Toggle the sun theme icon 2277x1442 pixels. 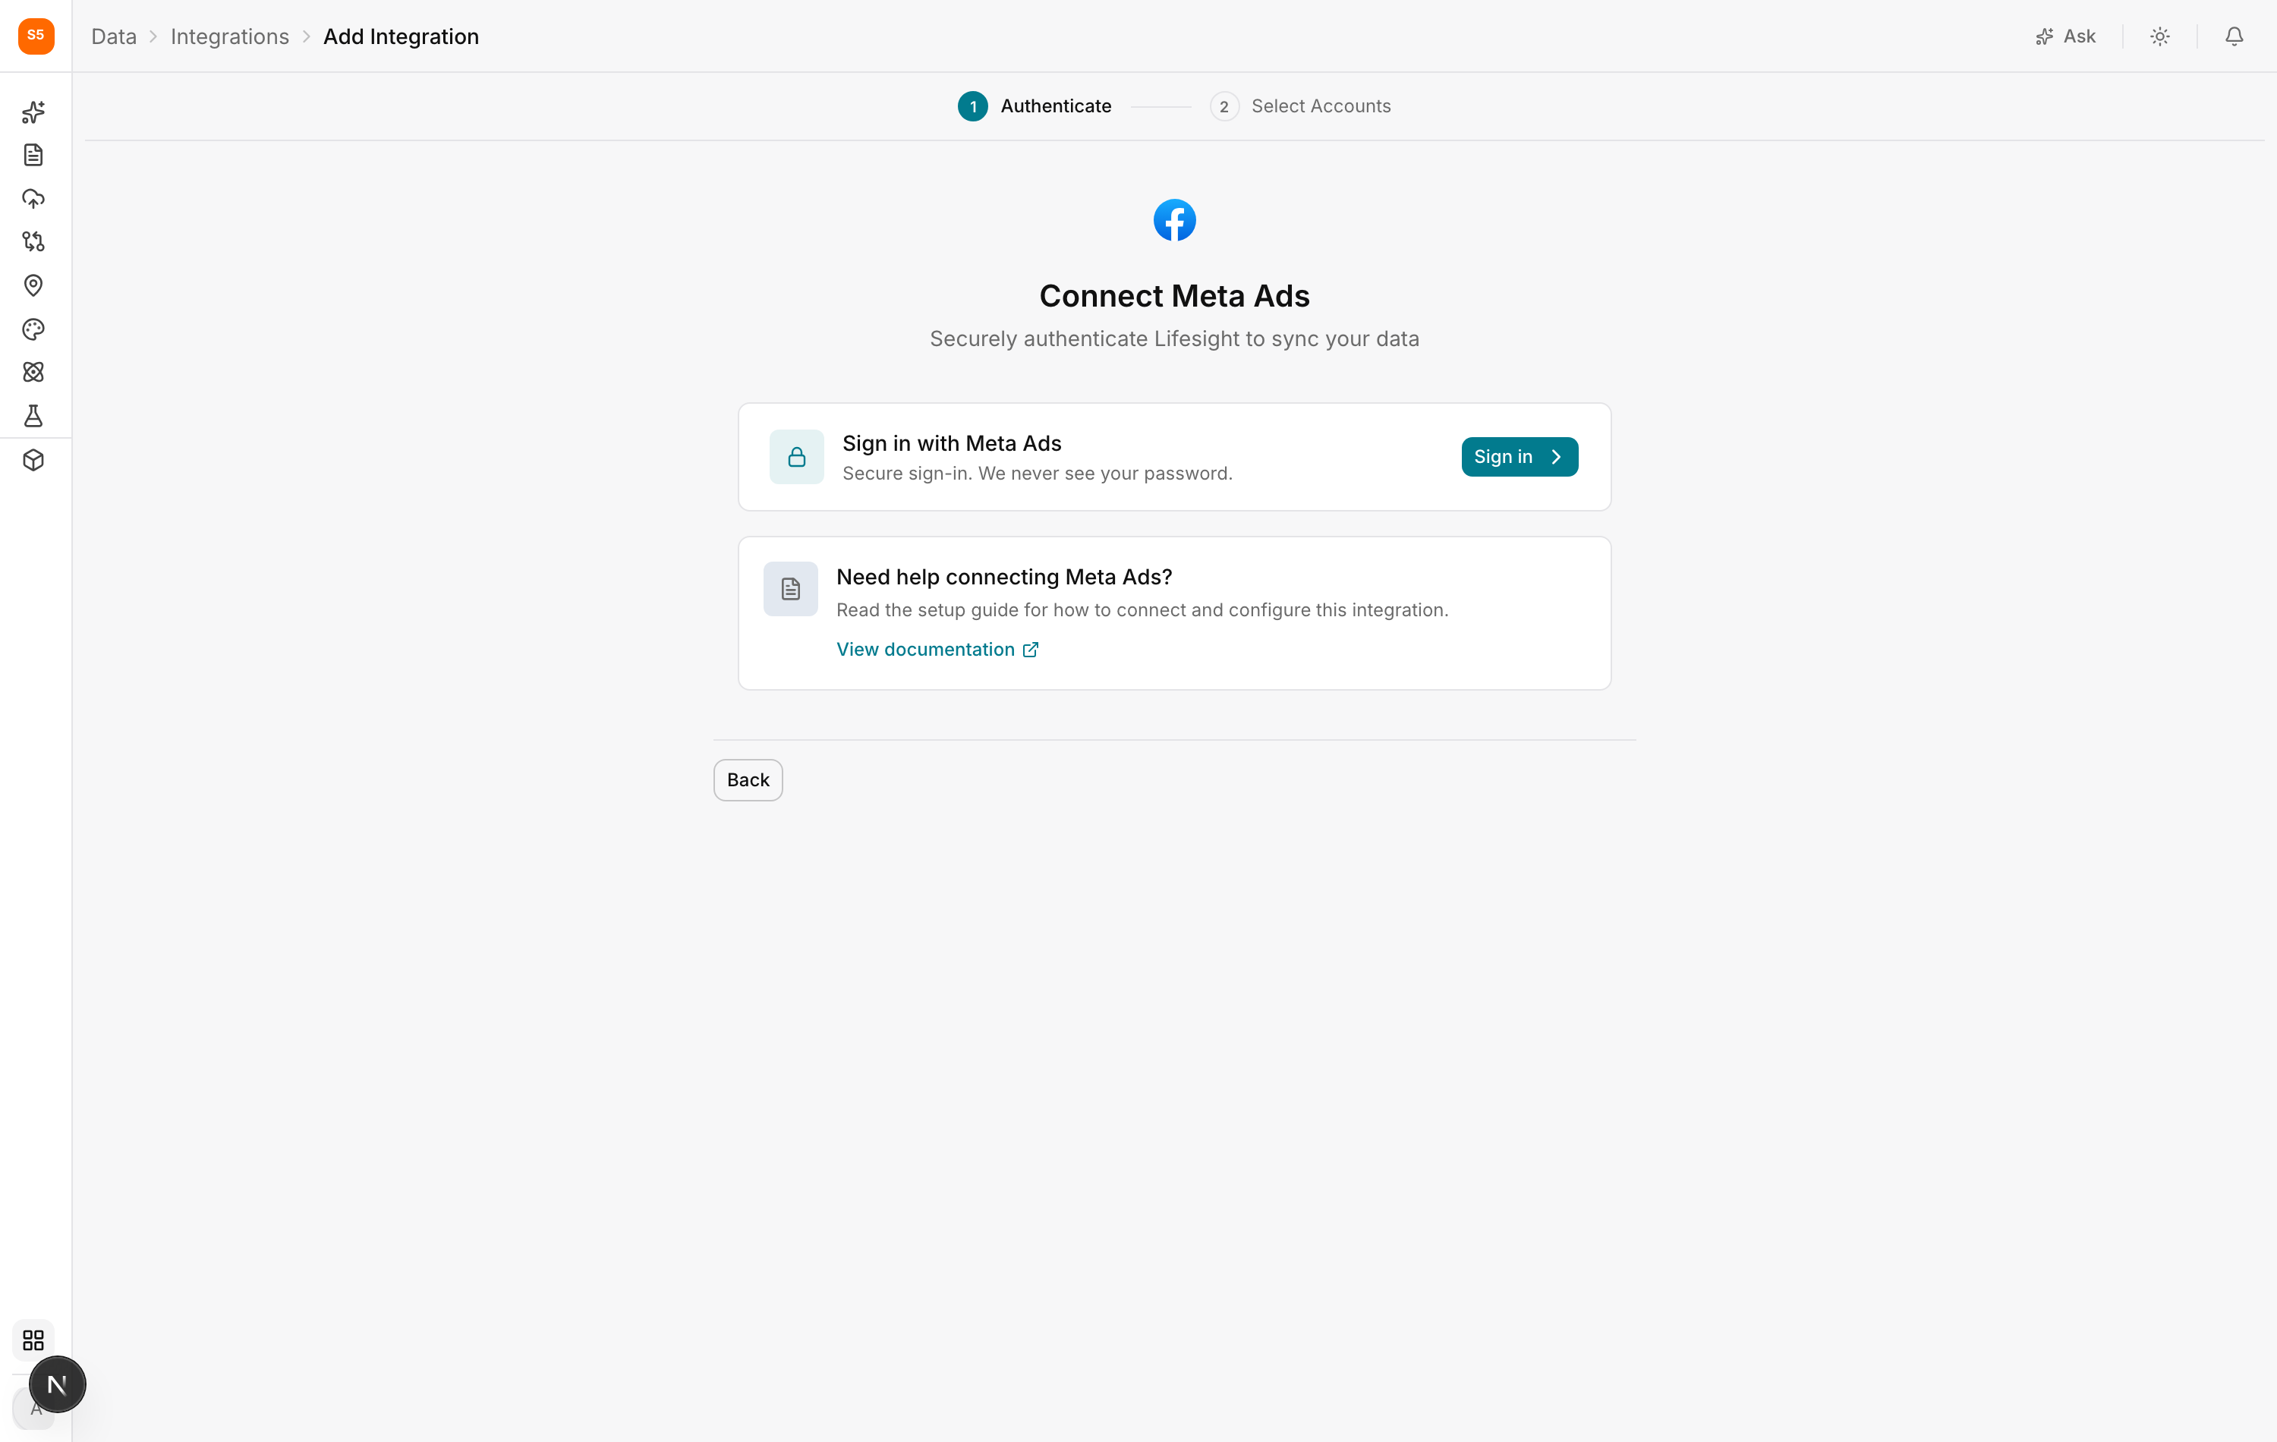[2160, 36]
